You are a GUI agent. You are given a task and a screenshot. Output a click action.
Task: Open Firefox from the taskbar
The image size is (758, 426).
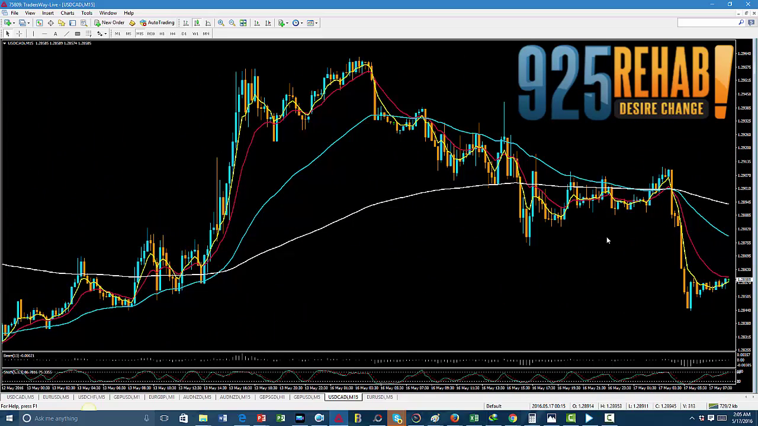(455, 418)
